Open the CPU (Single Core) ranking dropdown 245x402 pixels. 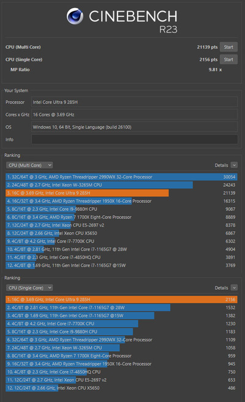click(x=29, y=287)
